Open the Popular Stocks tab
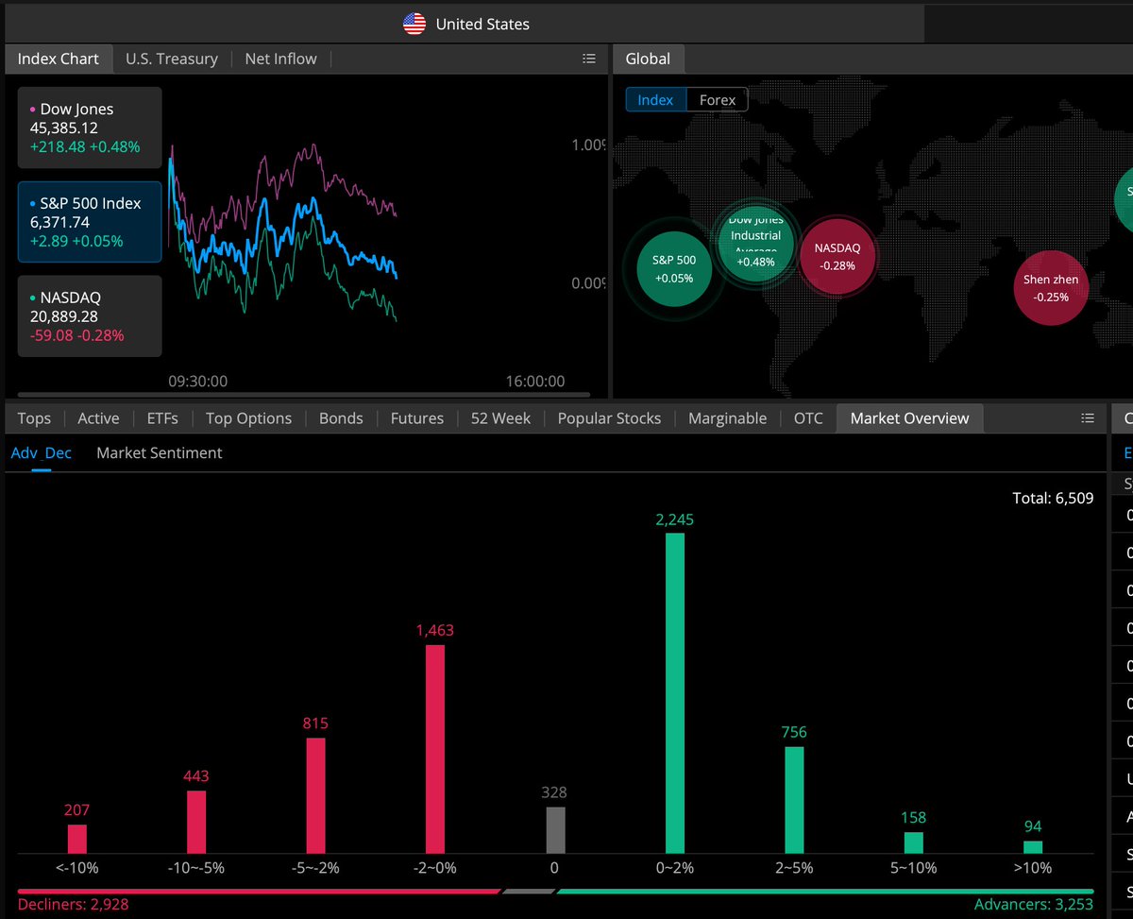The height and width of the screenshot is (919, 1133). tap(609, 418)
